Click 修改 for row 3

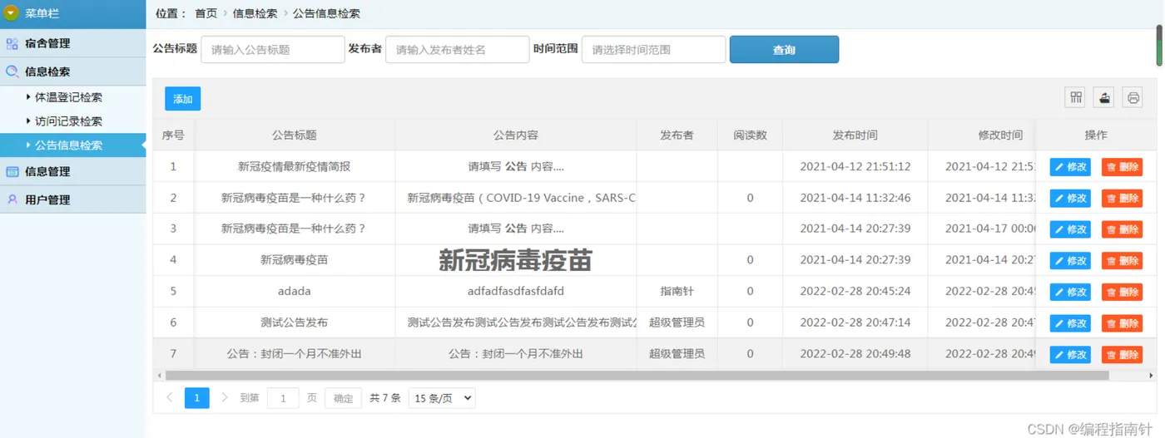1070,229
